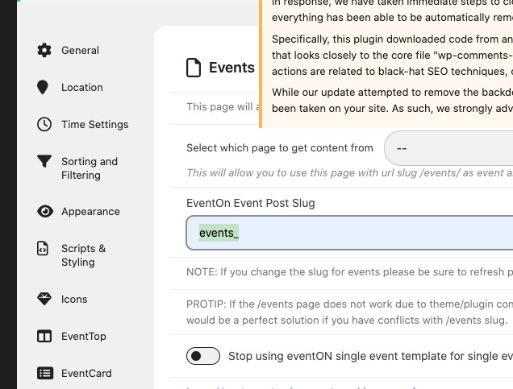Select the Appearance tab
The width and height of the screenshot is (513, 389).
tap(90, 211)
